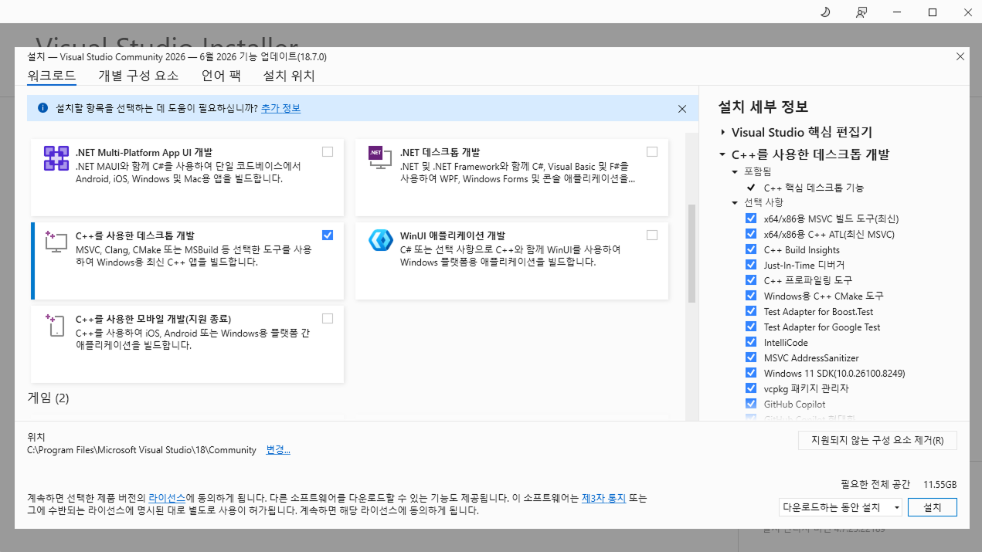This screenshot has height=552, width=982.
Task: Uncheck MSVC AddressSanitizer option
Action: click(751, 357)
